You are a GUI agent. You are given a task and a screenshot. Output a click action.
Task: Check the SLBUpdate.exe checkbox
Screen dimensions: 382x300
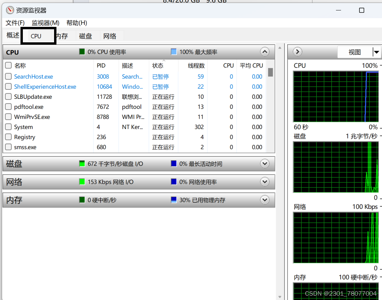pyautogui.click(x=8, y=97)
